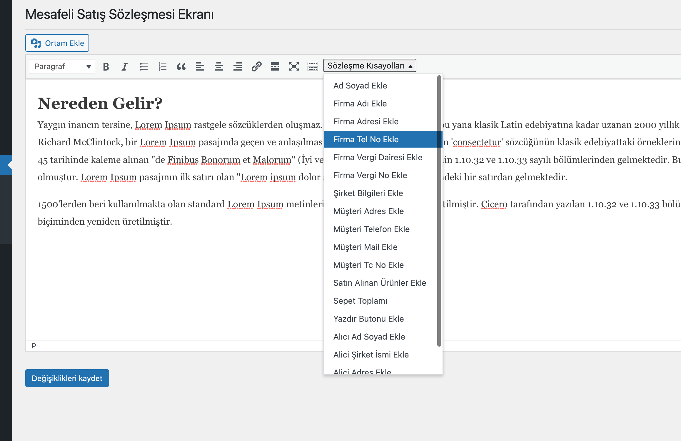Click paragraph ending 'biçiminden yeniden üretilmiştir.'
Viewport: 681px width, 441px height.
pos(105,221)
